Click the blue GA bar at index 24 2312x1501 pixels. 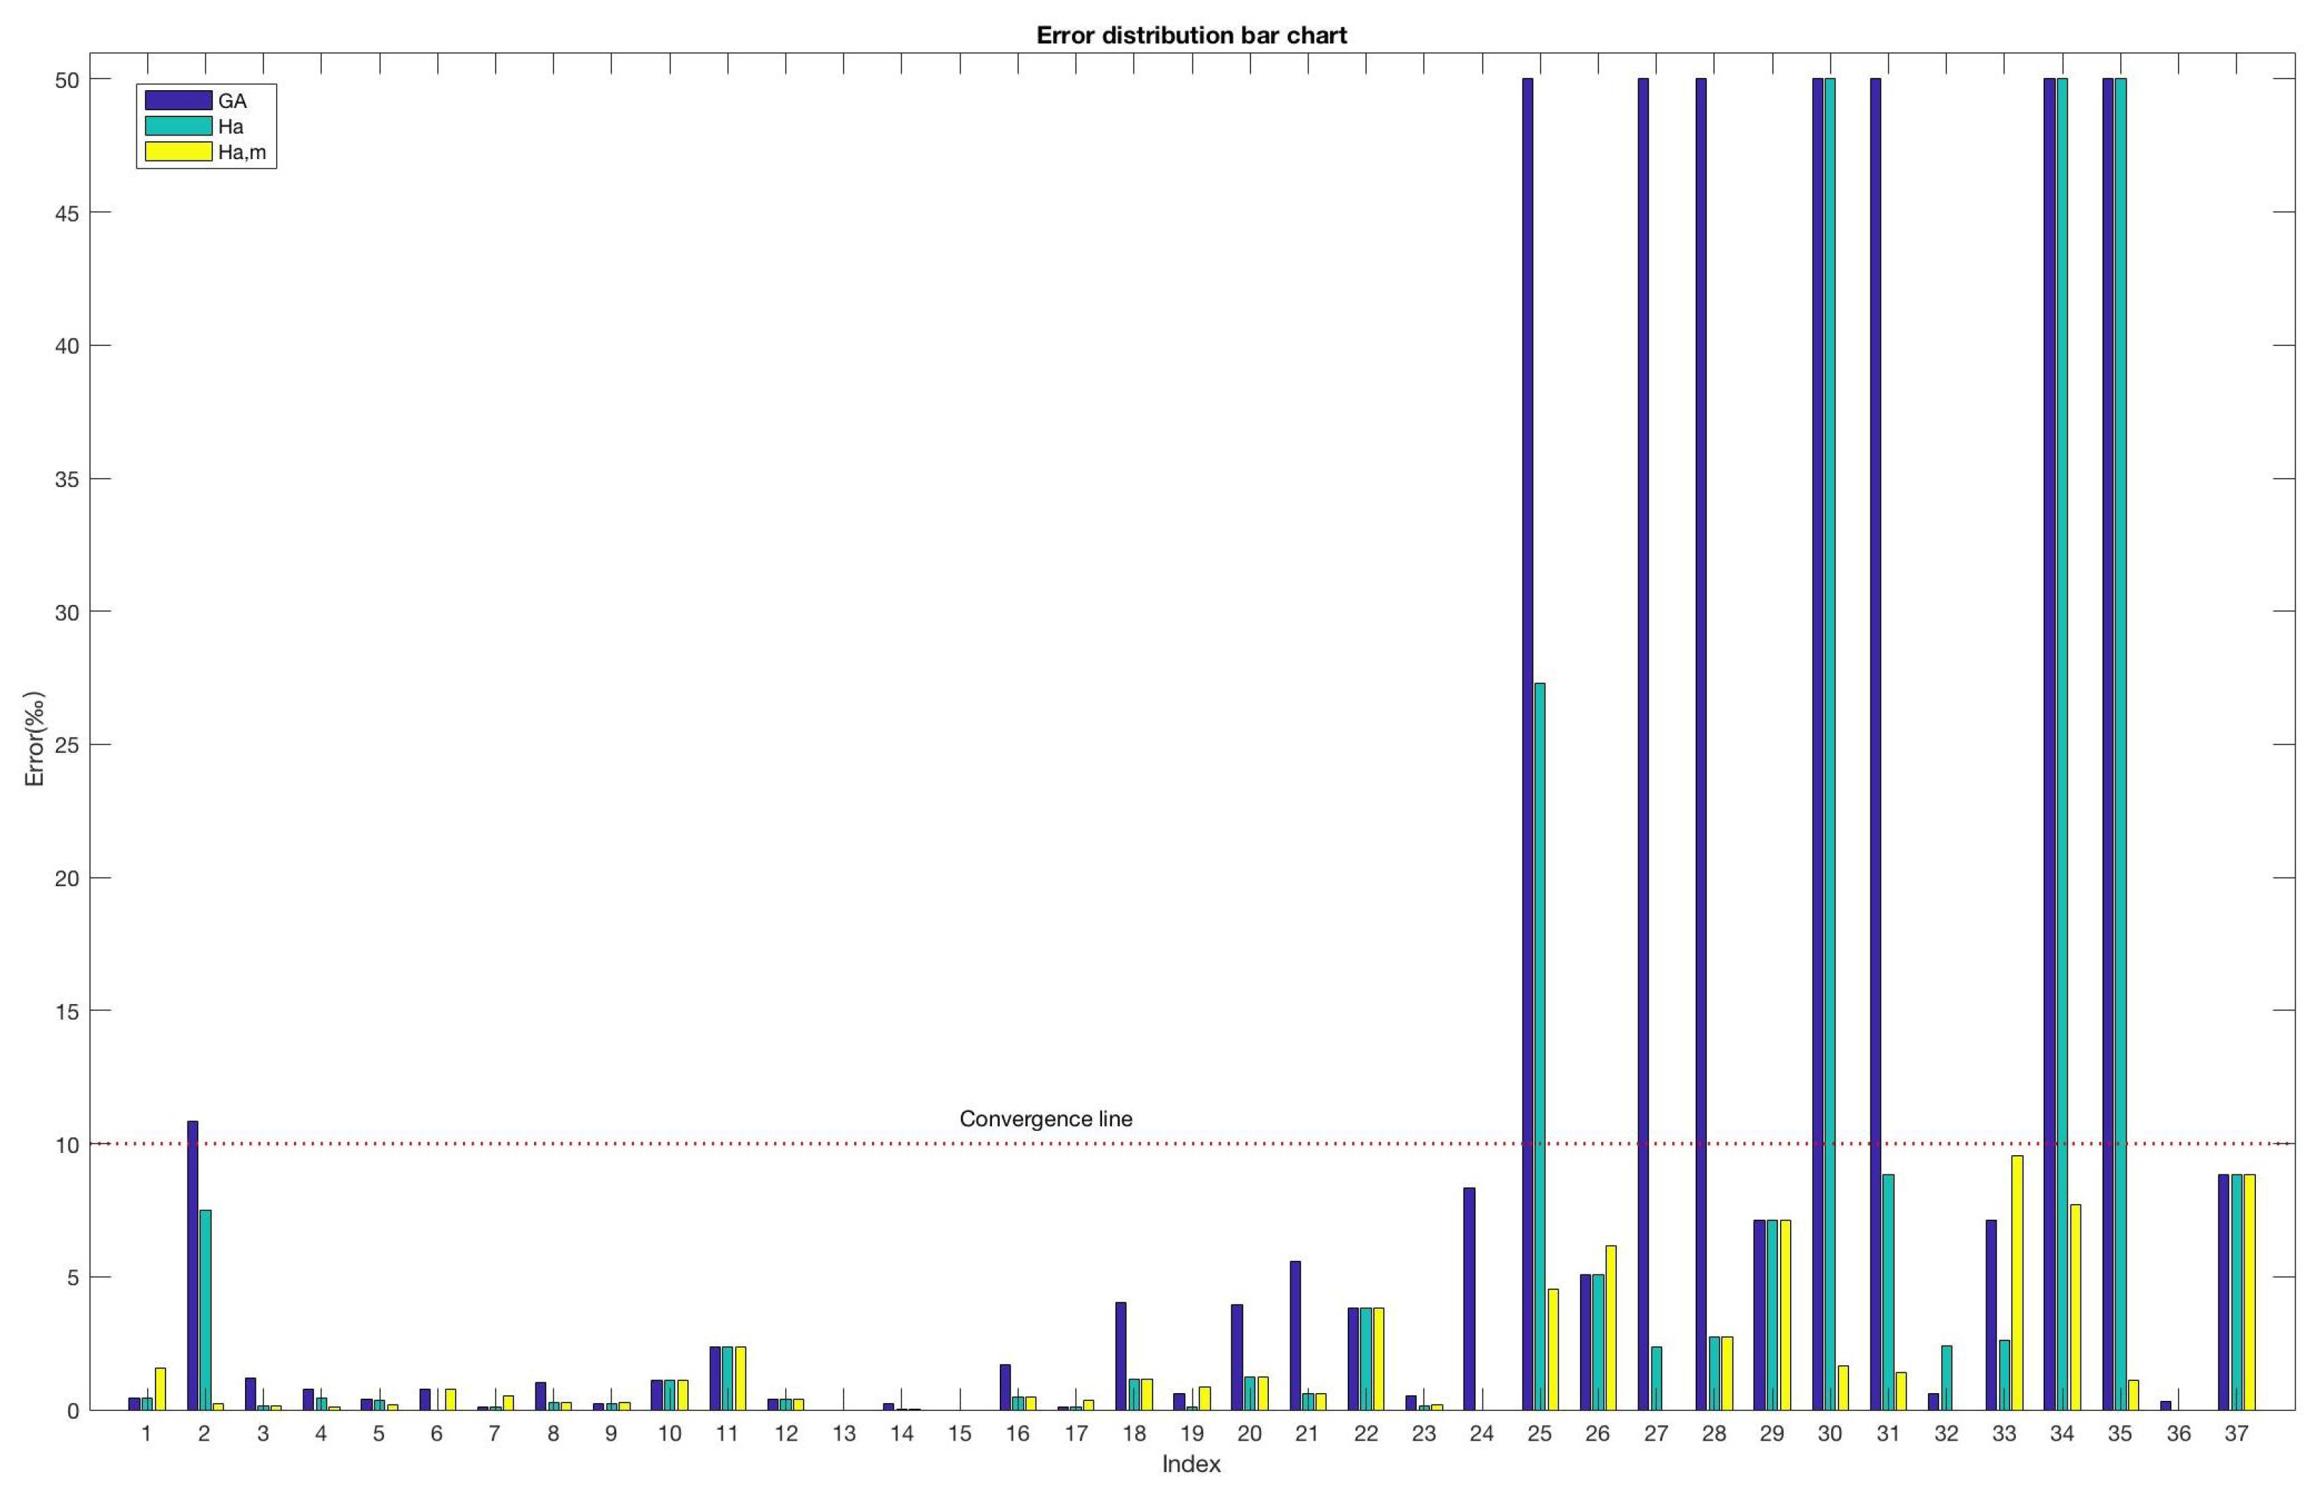[x=1469, y=1298]
